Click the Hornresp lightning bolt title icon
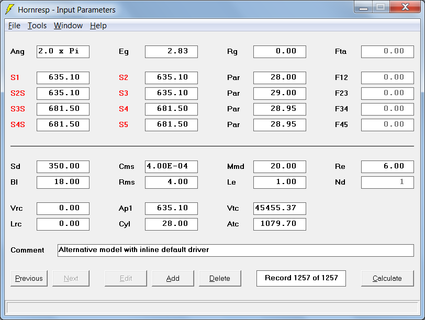This screenshot has width=425, height=320. tap(10, 9)
